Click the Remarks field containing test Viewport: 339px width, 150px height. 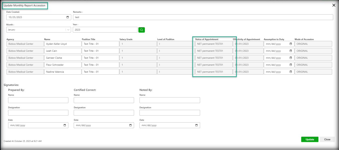pos(203,17)
